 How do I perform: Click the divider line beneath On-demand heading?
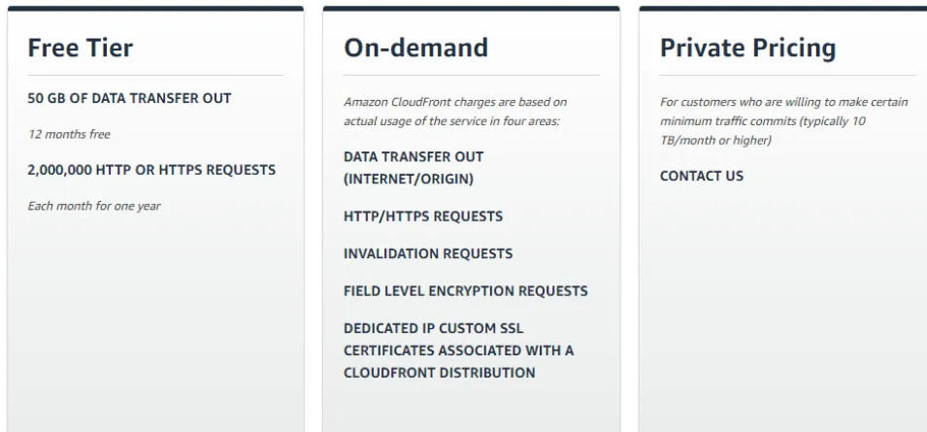[x=472, y=75]
